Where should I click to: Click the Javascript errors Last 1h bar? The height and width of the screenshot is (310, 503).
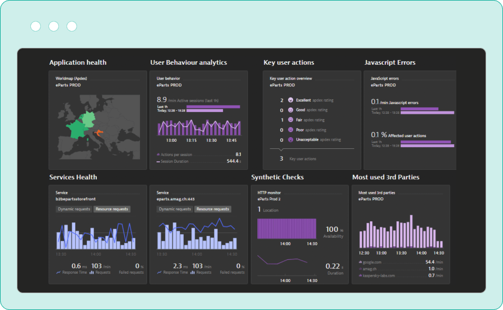(x=419, y=108)
